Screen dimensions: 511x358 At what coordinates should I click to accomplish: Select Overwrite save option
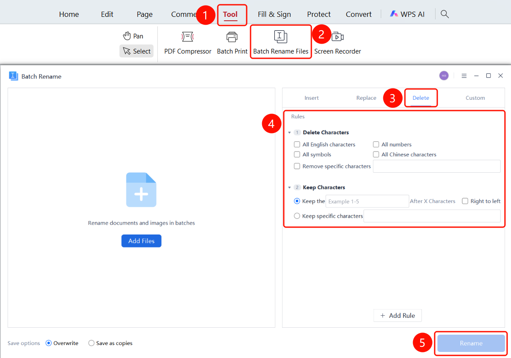click(x=49, y=343)
